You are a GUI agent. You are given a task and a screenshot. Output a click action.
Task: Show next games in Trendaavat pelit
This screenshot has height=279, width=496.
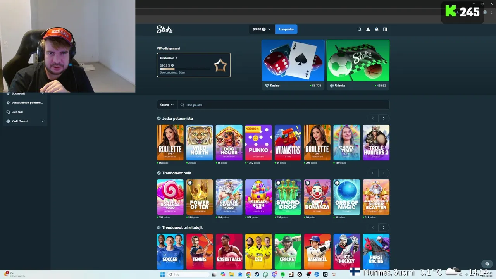coord(384,173)
